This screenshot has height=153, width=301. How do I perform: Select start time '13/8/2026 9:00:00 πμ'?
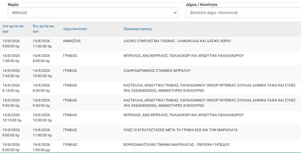(11, 44)
